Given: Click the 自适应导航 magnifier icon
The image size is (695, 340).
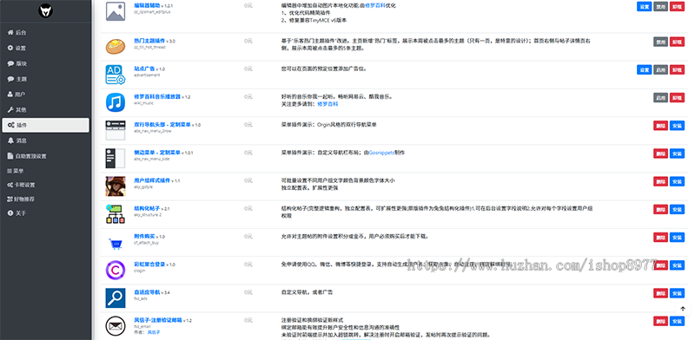Looking at the screenshot, I should (116, 298).
